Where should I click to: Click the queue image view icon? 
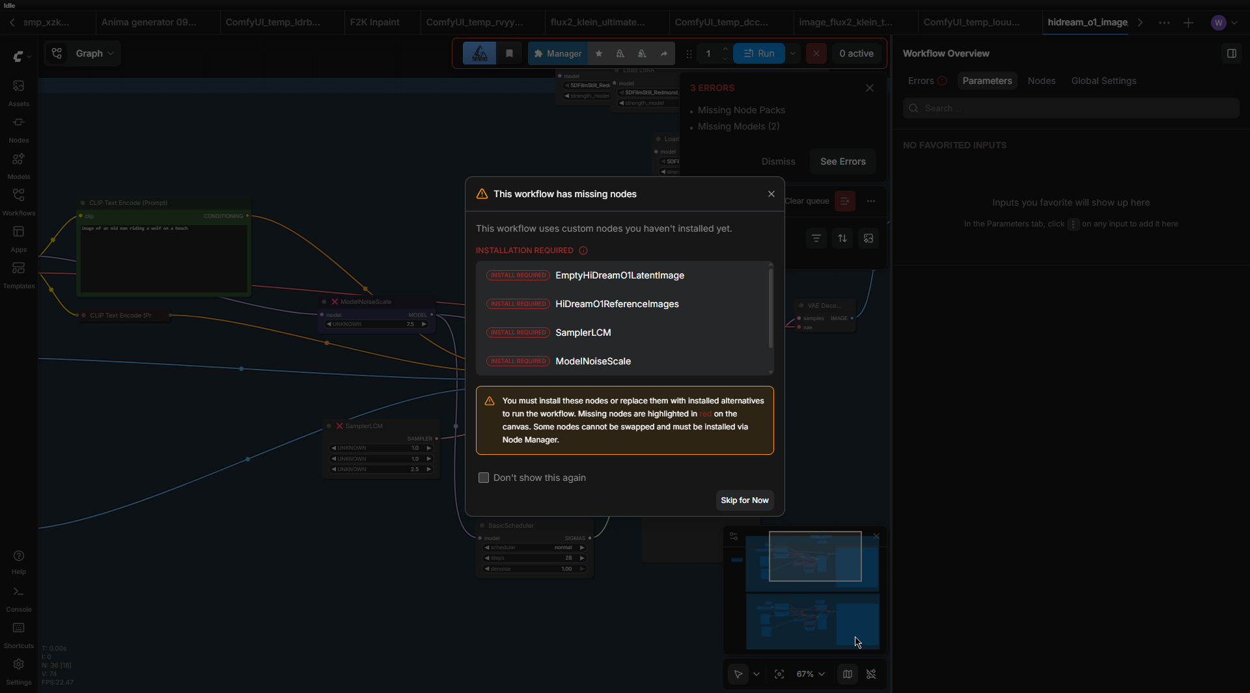point(868,238)
